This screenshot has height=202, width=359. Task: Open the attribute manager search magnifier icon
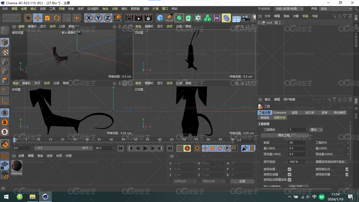coord(329,100)
